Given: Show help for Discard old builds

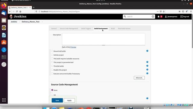Looking at the screenshot, I should tap(147, 51).
